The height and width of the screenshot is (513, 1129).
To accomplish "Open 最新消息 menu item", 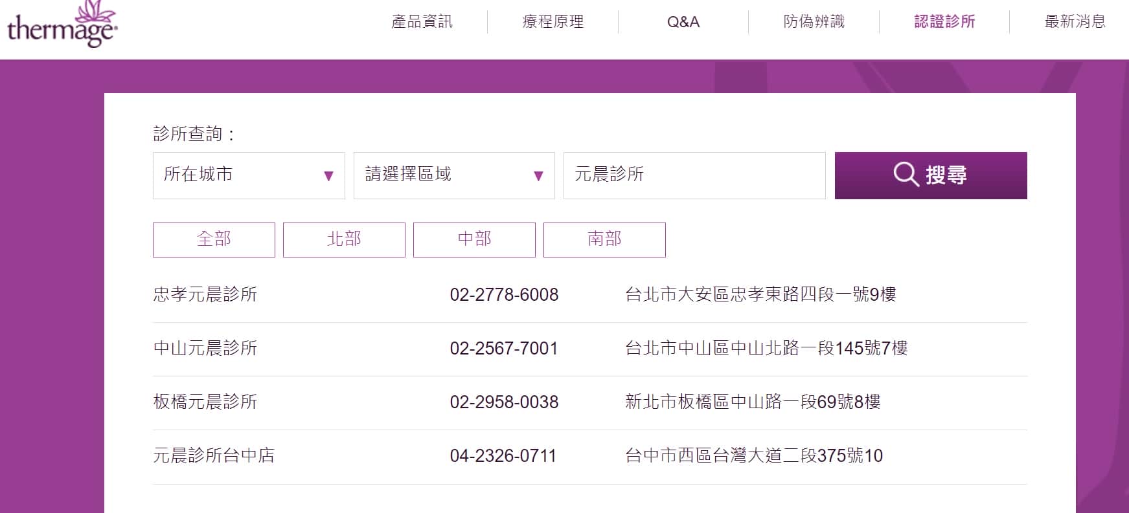I will [1075, 21].
